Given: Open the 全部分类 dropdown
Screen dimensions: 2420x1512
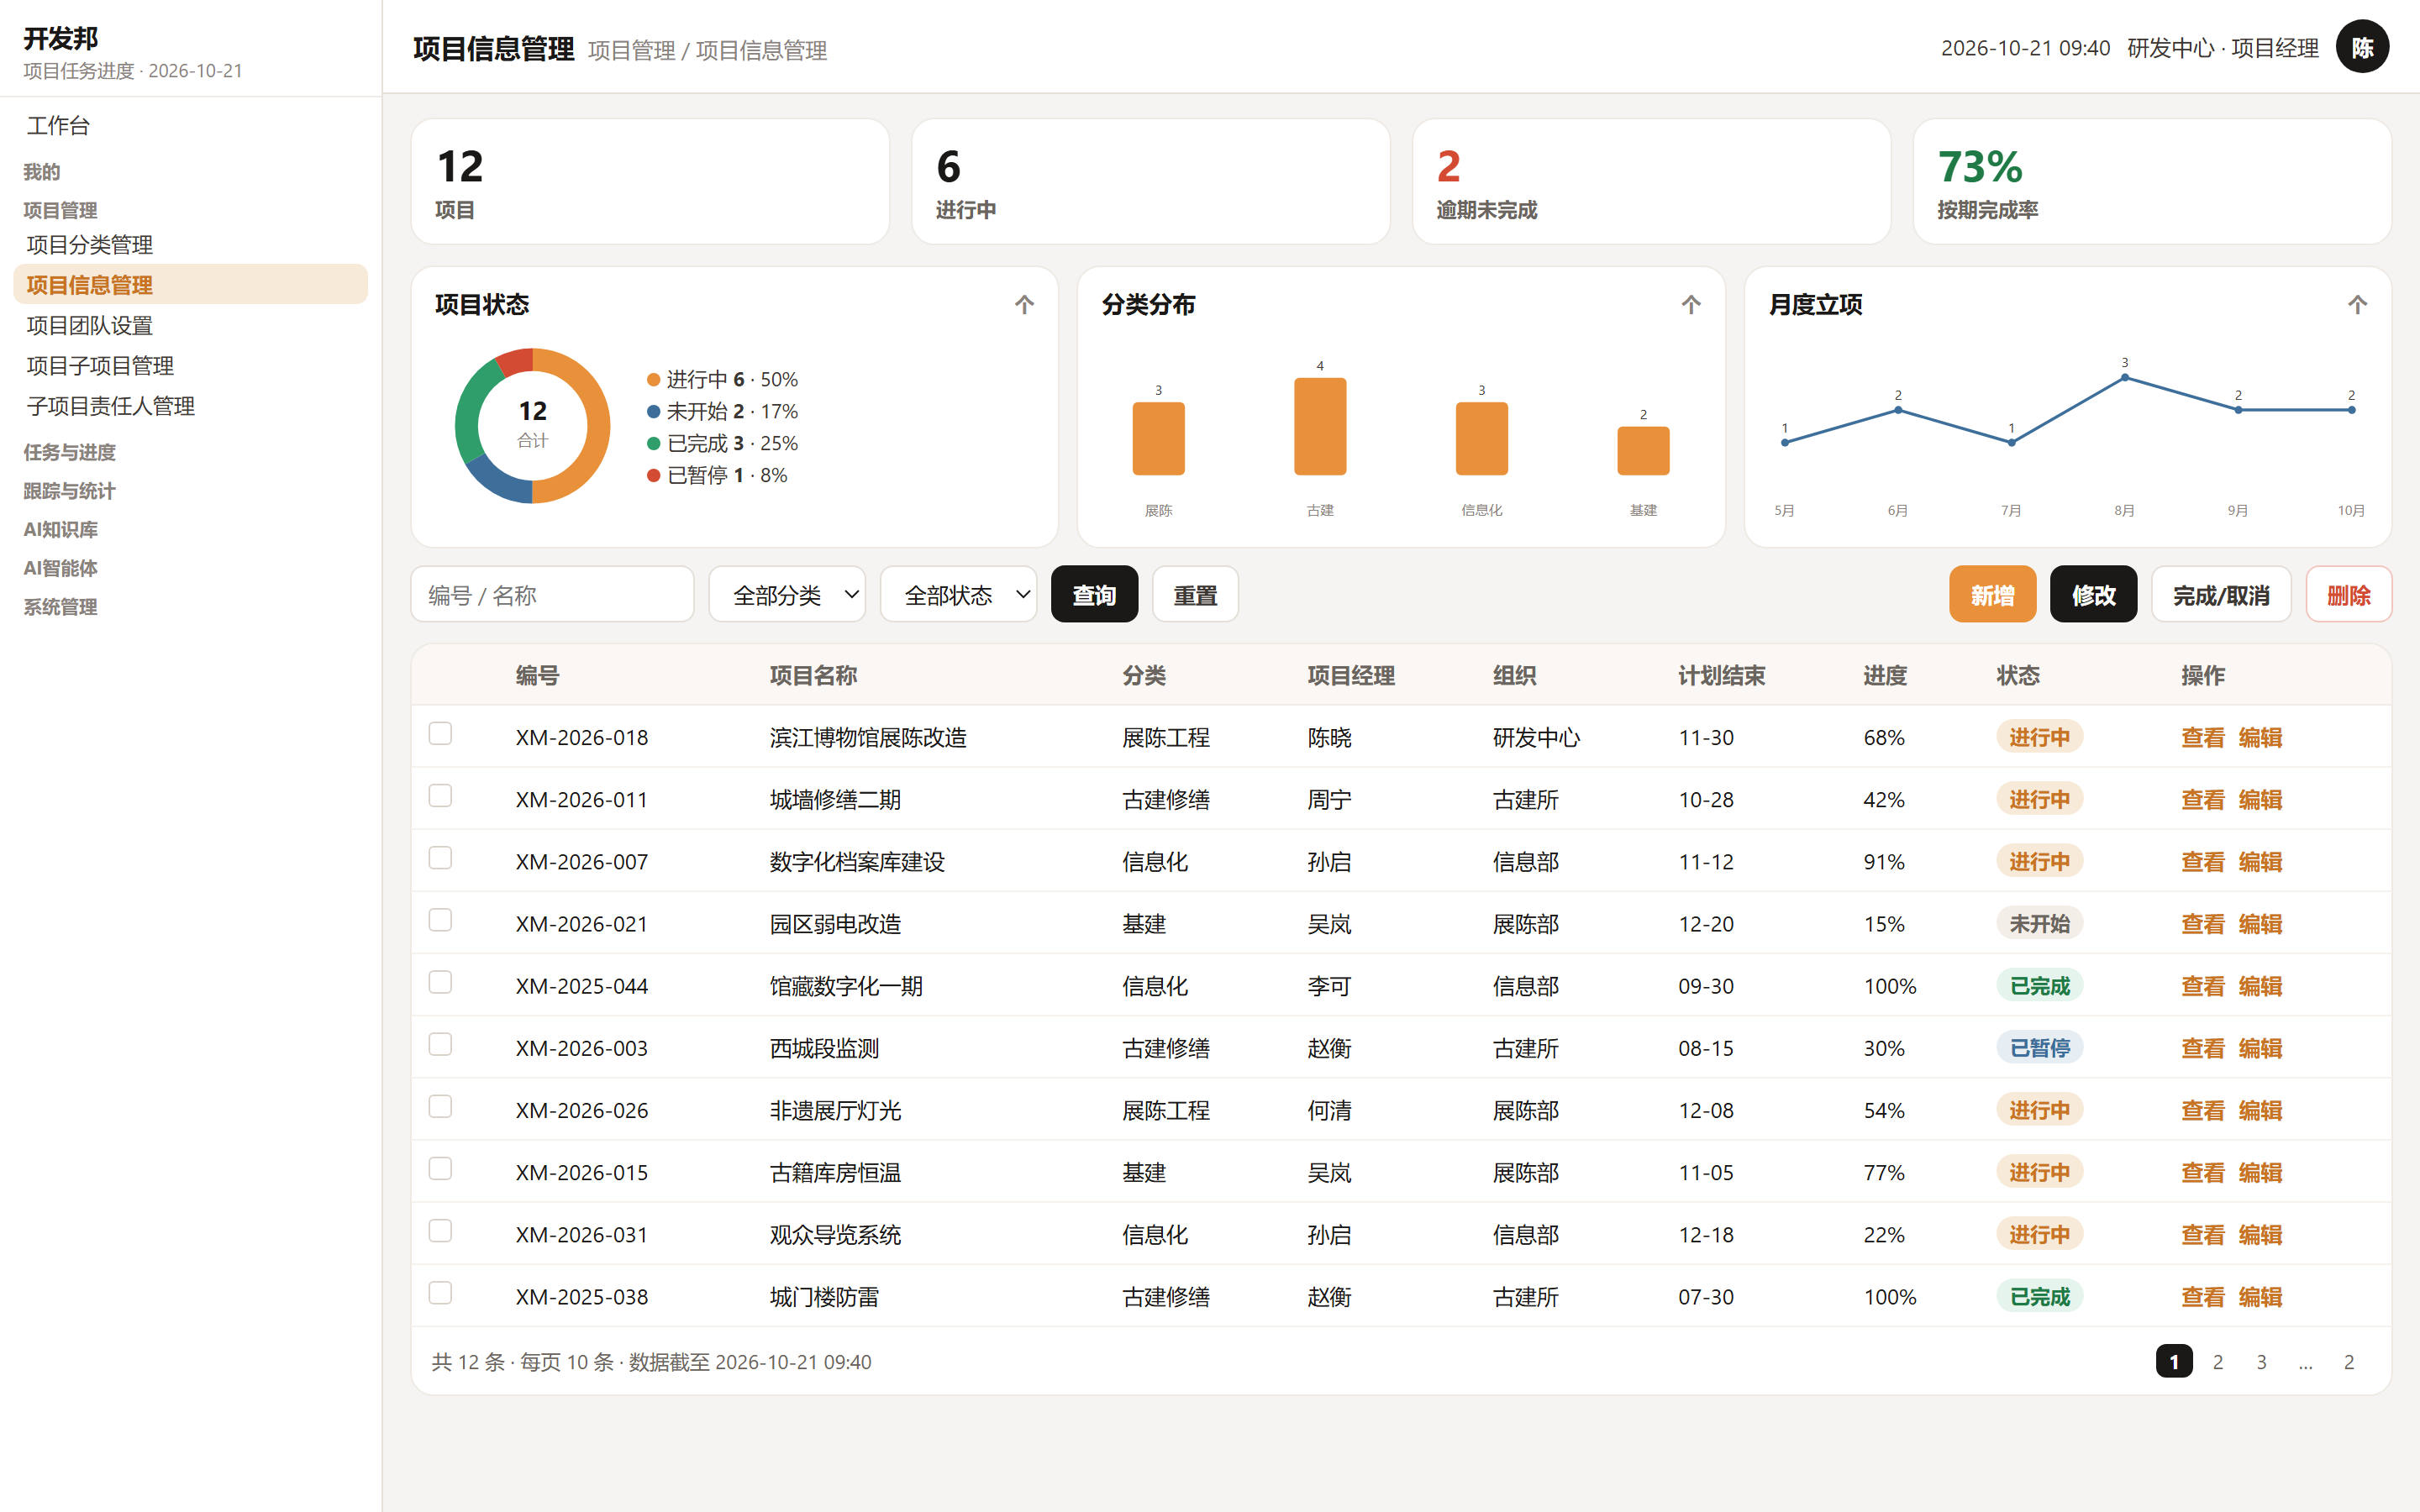Looking at the screenshot, I should [787, 595].
